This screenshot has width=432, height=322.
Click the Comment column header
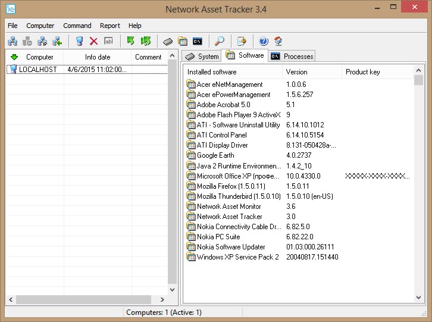coord(148,57)
